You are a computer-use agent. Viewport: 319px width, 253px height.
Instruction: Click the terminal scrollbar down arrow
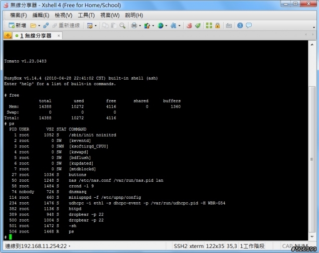click(312, 237)
